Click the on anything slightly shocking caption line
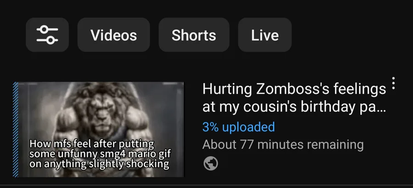This screenshot has width=413, height=188. (x=99, y=164)
